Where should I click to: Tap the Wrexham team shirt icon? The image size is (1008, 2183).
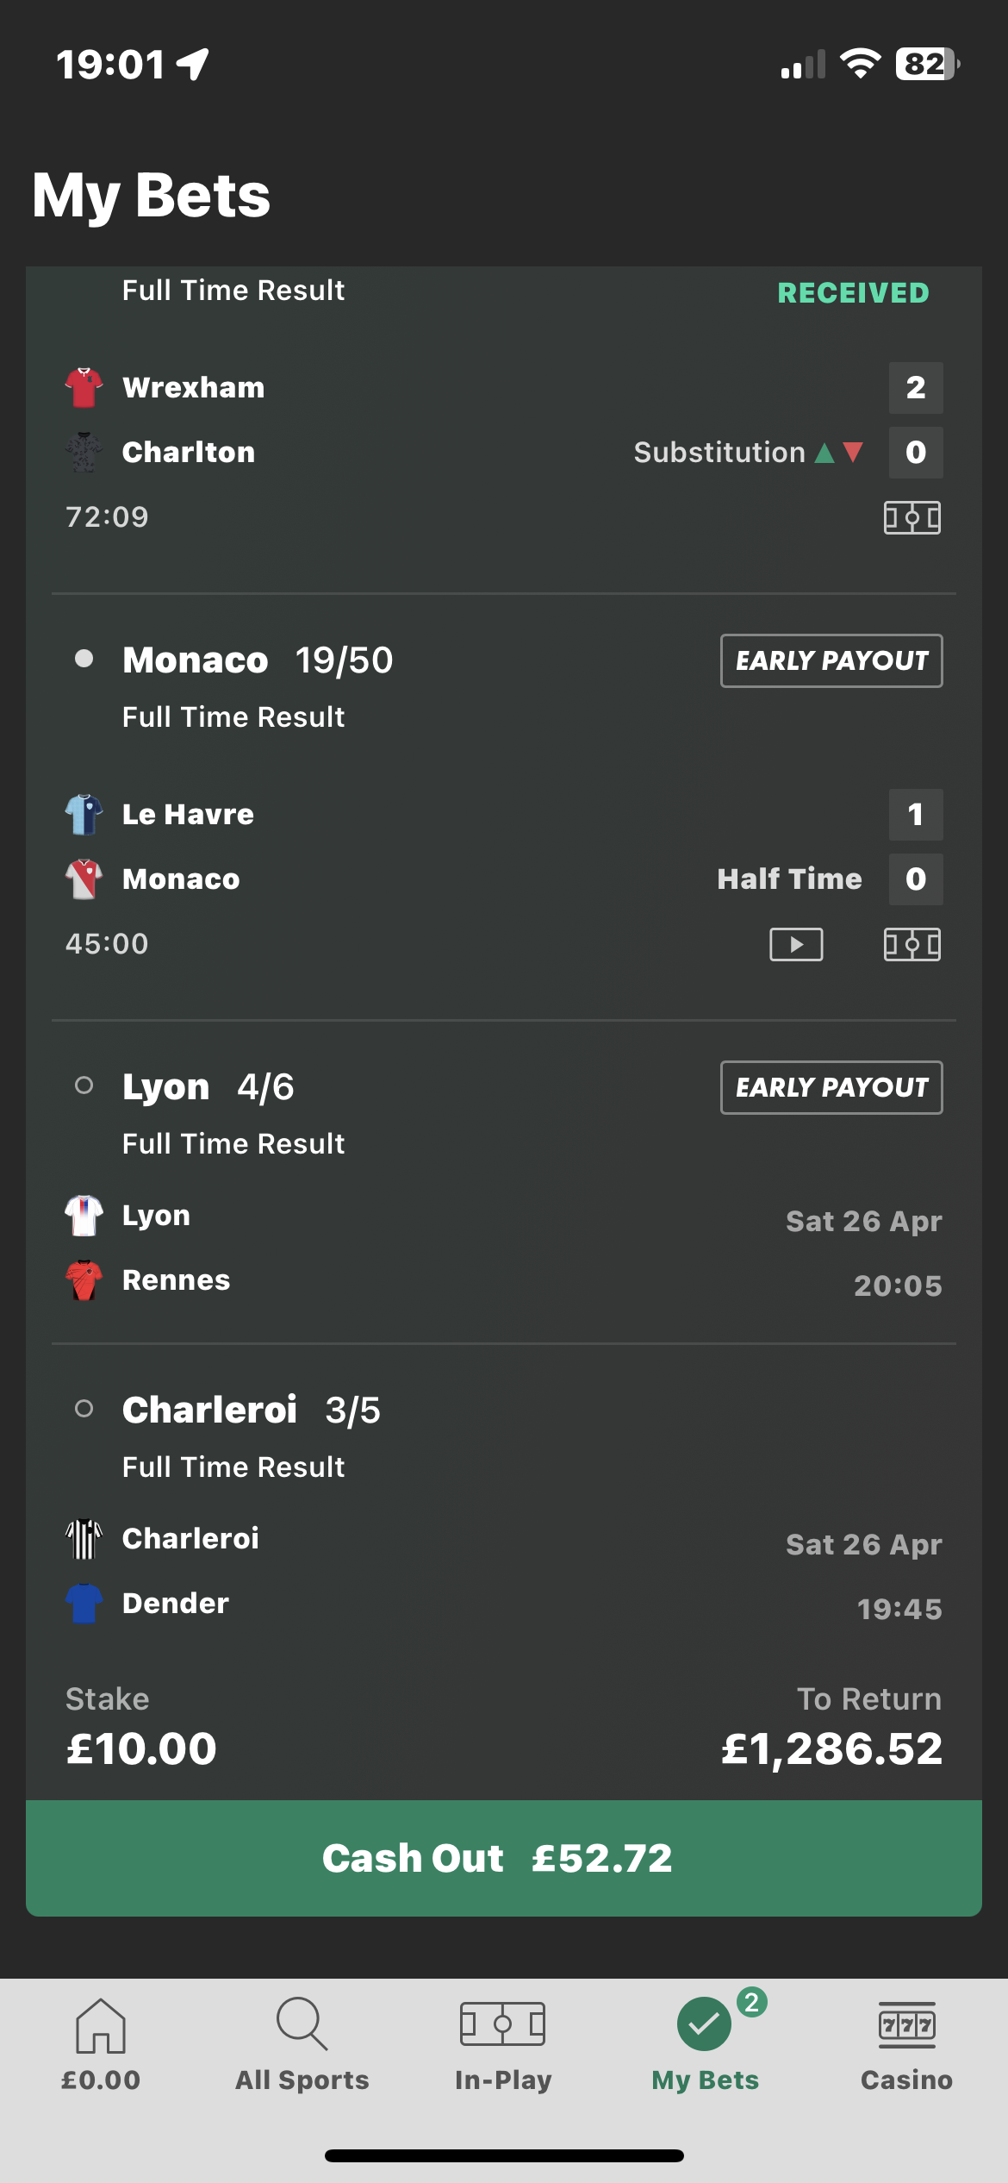click(x=84, y=387)
